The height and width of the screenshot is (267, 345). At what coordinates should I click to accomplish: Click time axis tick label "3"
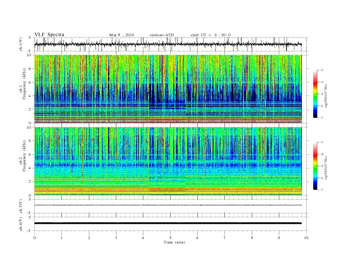click(x=116, y=238)
